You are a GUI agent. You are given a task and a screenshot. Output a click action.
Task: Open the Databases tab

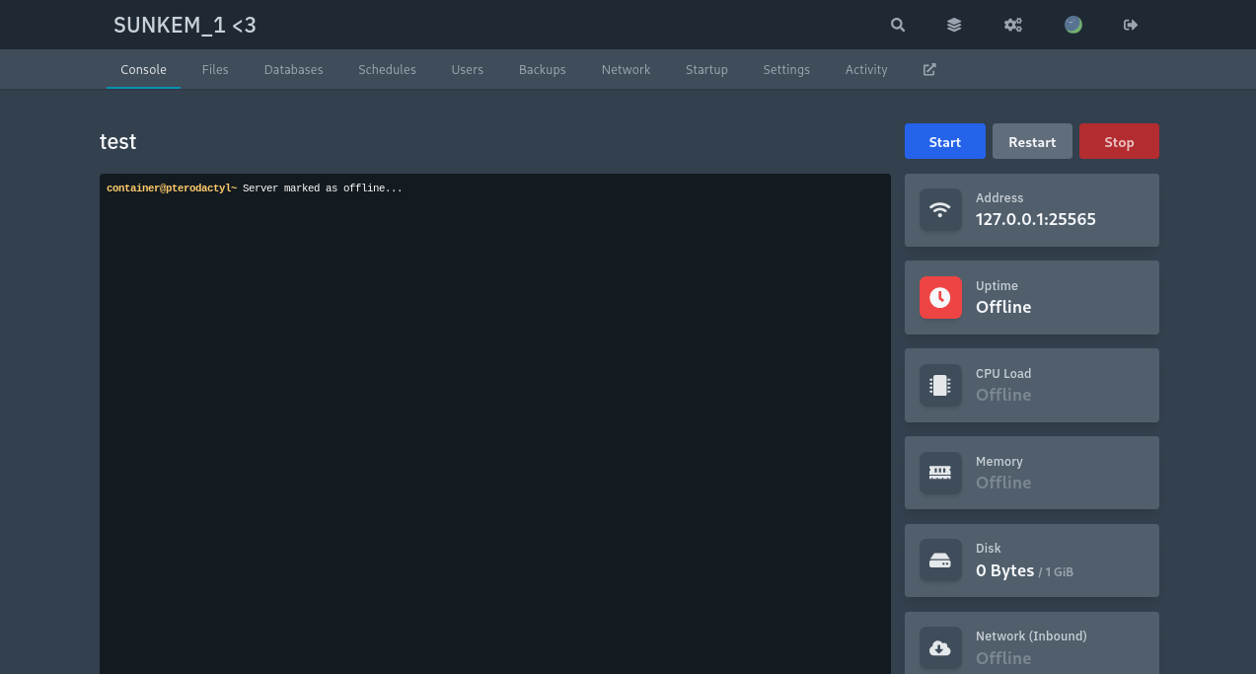294,70
